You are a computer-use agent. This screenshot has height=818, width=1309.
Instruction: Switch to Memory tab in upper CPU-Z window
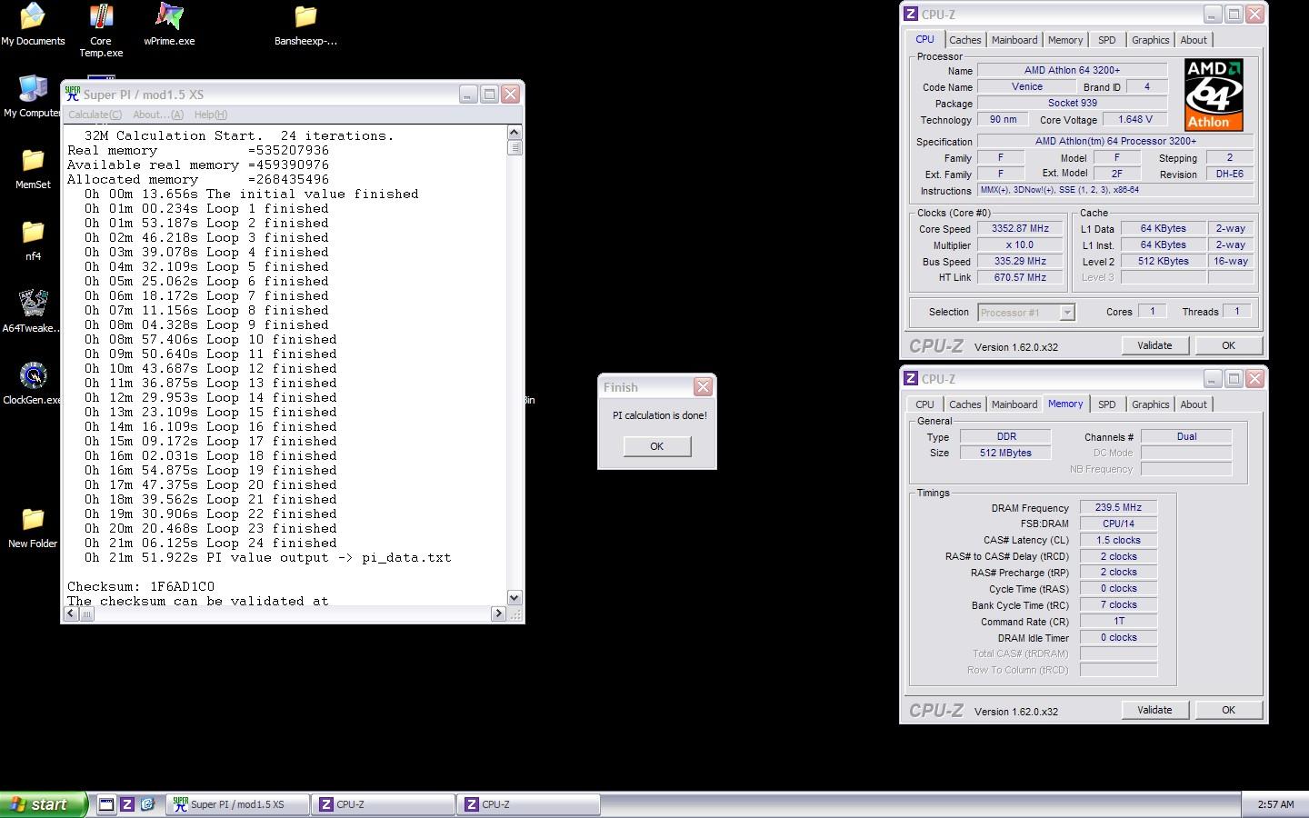1065,40
